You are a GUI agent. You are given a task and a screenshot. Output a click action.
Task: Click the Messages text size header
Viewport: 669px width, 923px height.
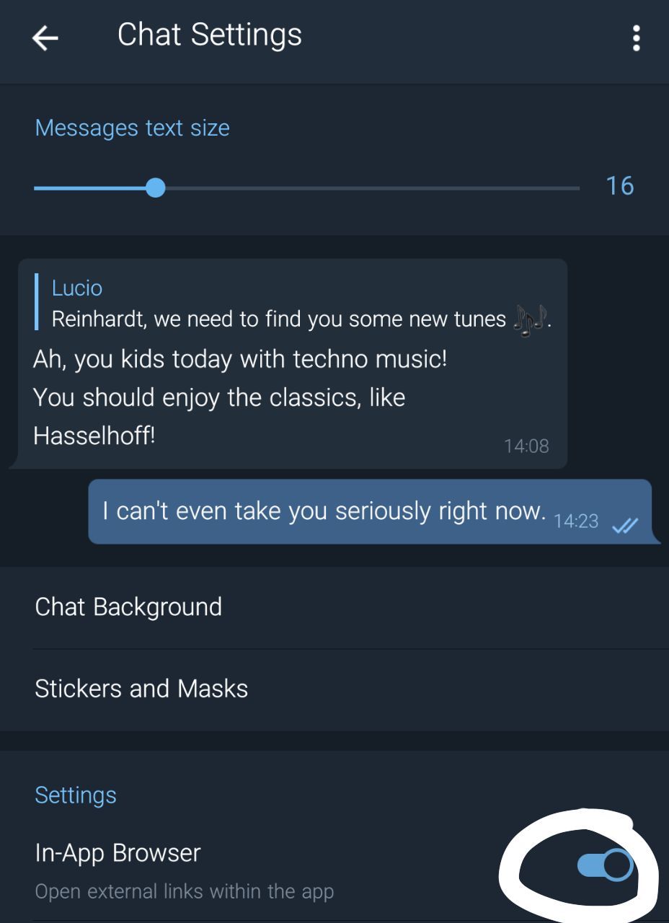click(133, 128)
